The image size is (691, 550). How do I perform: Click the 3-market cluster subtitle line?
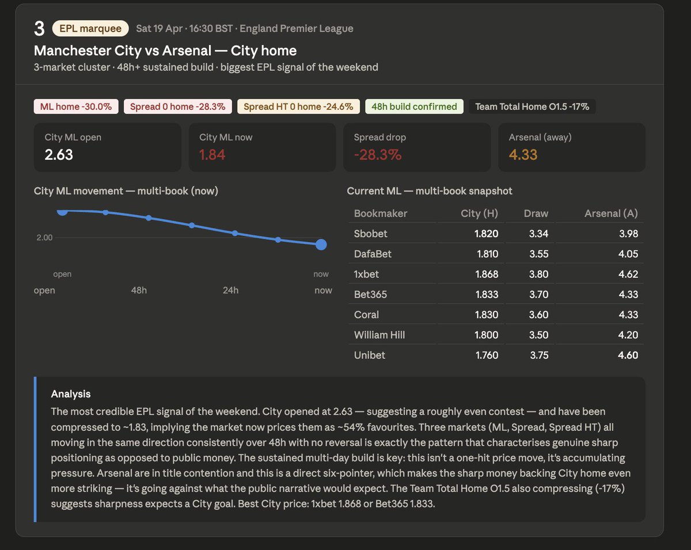pos(206,67)
